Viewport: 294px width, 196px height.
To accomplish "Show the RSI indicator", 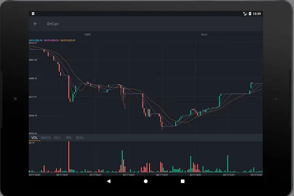I will pos(69,138).
